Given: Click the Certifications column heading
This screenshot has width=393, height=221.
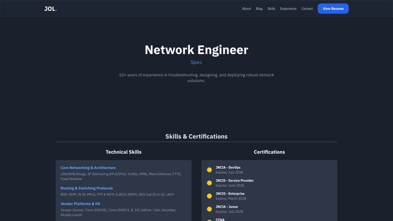Looking at the screenshot, I should pyautogui.click(x=269, y=152).
